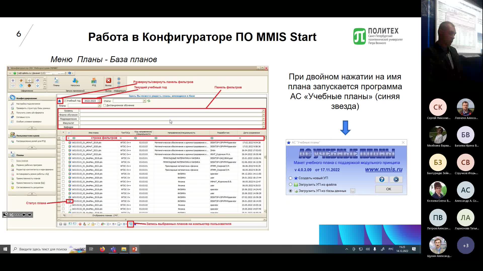The height and width of the screenshot is (271, 483).
Task: Open Firefox from the Windows taskbar
Action: (x=102, y=249)
